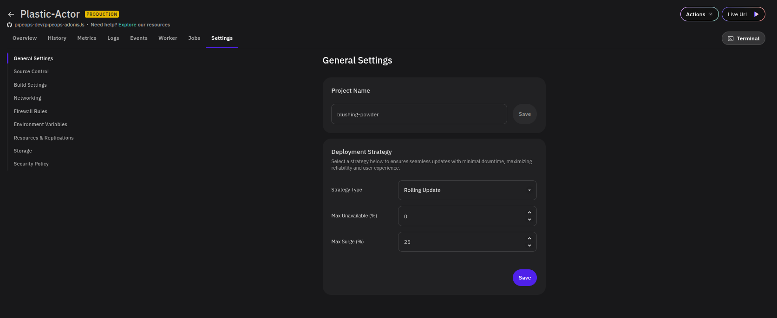
Task: Click the PRODUCTION badge
Action: (x=102, y=14)
